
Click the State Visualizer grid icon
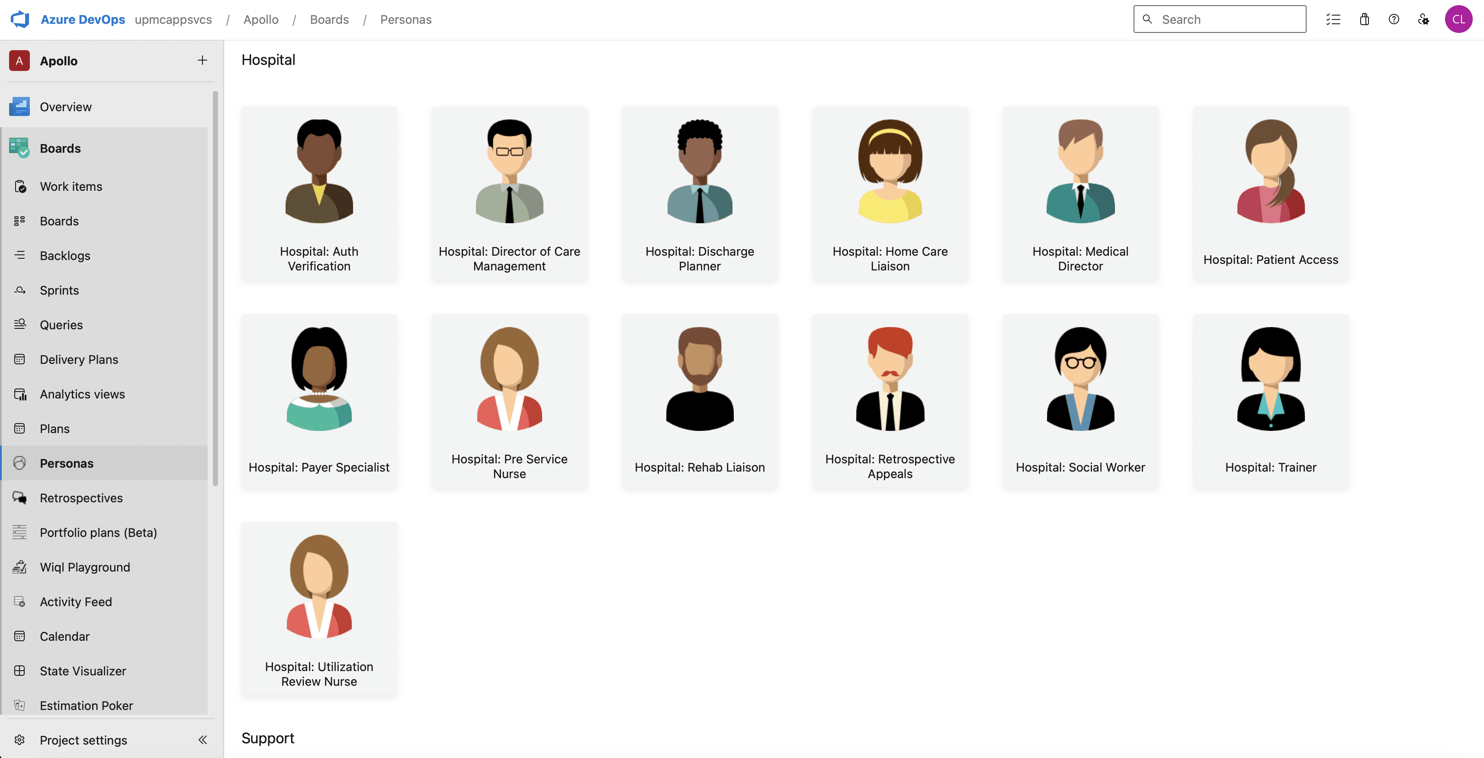pos(19,671)
